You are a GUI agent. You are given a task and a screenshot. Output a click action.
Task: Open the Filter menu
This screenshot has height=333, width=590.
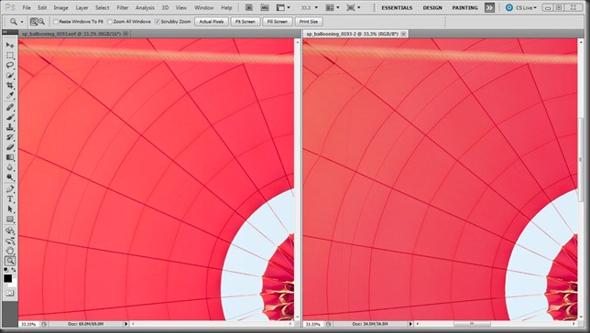tap(122, 7)
